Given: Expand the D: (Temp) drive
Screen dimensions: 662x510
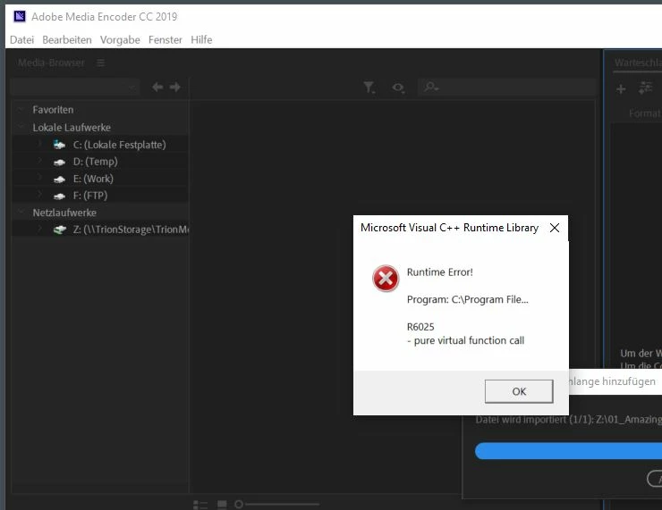Looking at the screenshot, I should coord(40,161).
